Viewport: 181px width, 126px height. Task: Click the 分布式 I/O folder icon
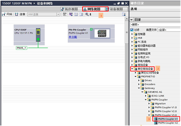pos(136,57)
